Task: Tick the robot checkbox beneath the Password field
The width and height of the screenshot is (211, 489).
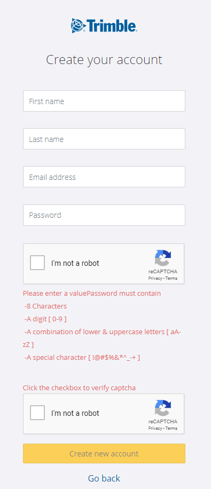Action: click(x=37, y=263)
